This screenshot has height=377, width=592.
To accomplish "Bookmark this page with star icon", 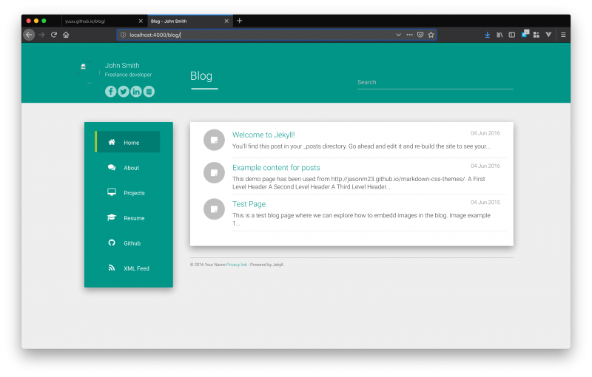I will [x=431, y=35].
